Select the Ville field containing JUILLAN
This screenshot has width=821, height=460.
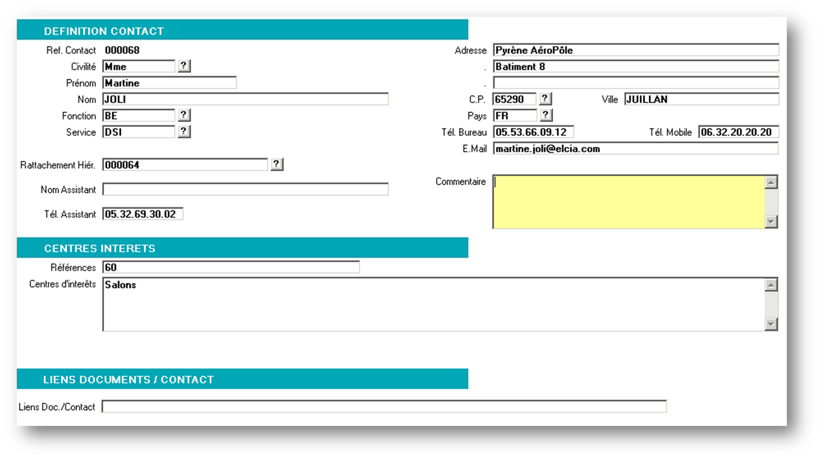701,99
